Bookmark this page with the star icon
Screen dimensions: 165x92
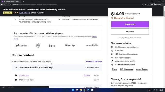click(x=148, y=5)
